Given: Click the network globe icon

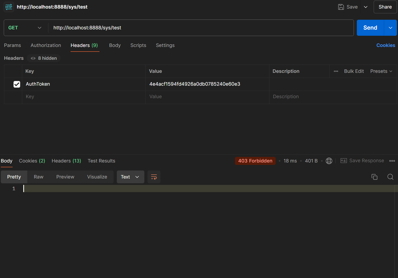Looking at the screenshot, I should pos(329,161).
